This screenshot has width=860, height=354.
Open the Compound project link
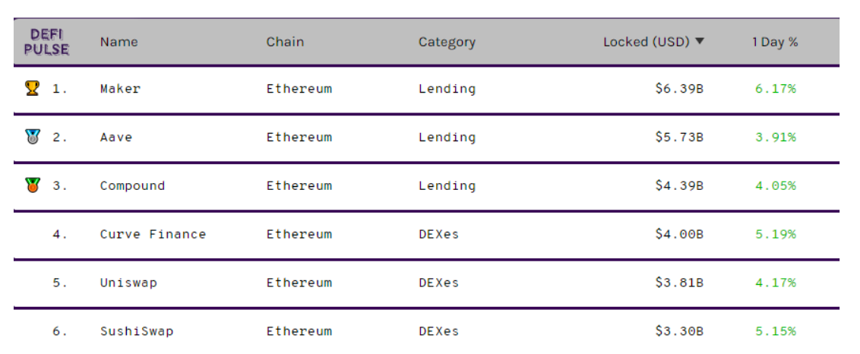[132, 185]
